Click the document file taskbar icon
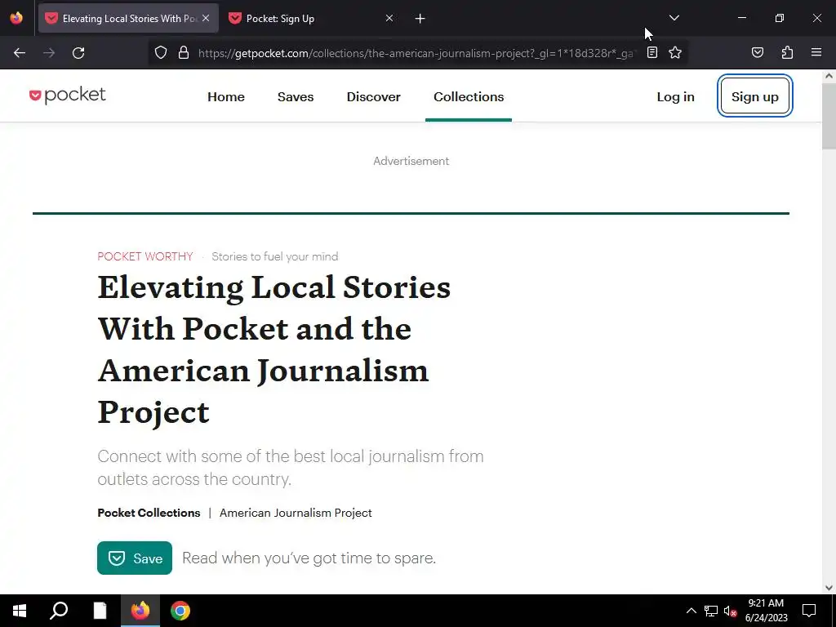 [x=100, y=611]
